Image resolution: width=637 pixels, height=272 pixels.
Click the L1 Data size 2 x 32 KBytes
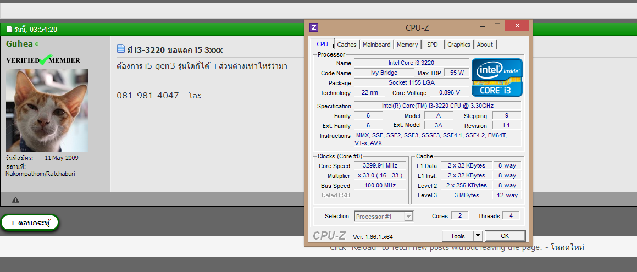(x=467, y=165)
